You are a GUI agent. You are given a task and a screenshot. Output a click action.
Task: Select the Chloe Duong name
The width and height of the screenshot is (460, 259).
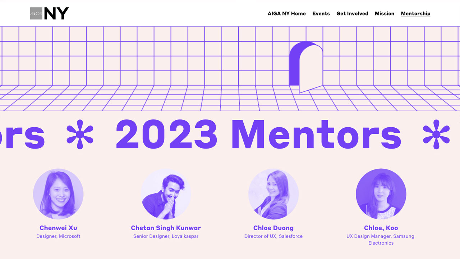pos(273,228)
